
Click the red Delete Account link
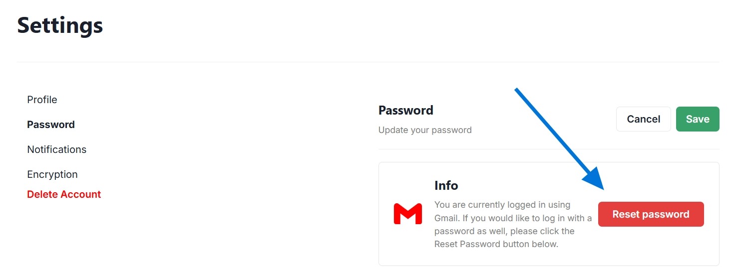click(64, 194)
